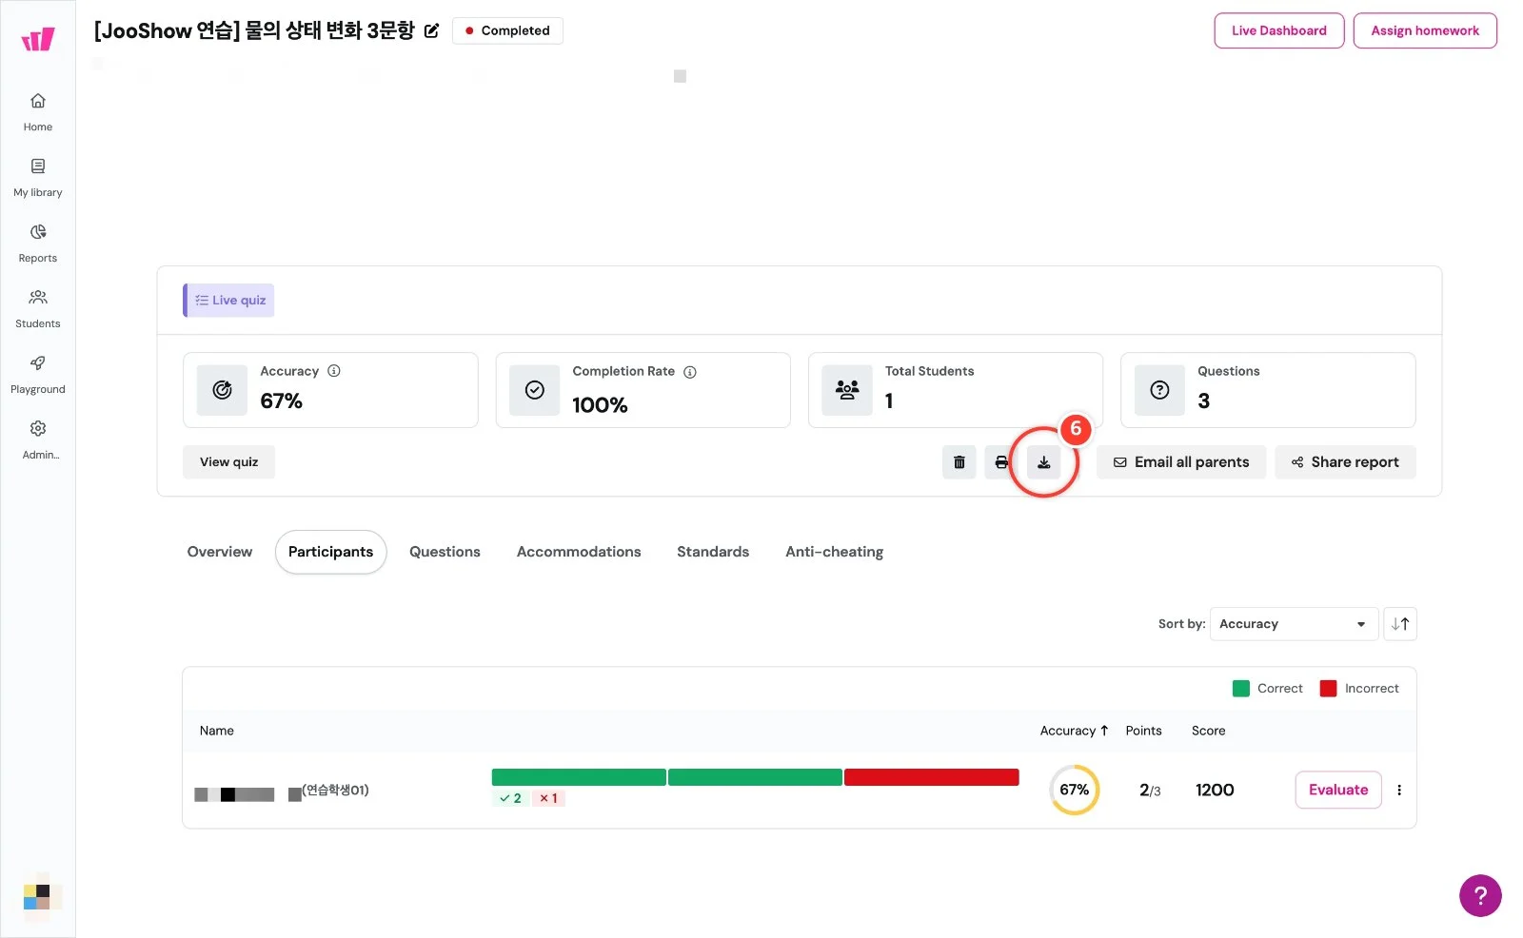Click the Live Dashboard button
This screenshot has height=938, width=1523.
(x=1279, y=30)
